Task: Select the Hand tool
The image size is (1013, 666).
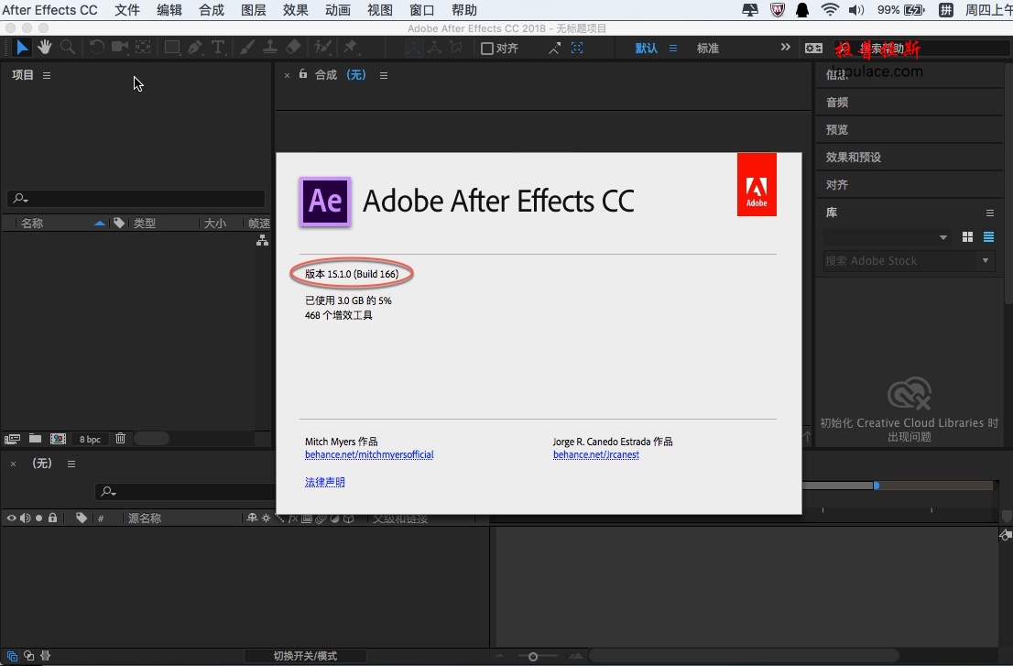Action: (45, 47)
